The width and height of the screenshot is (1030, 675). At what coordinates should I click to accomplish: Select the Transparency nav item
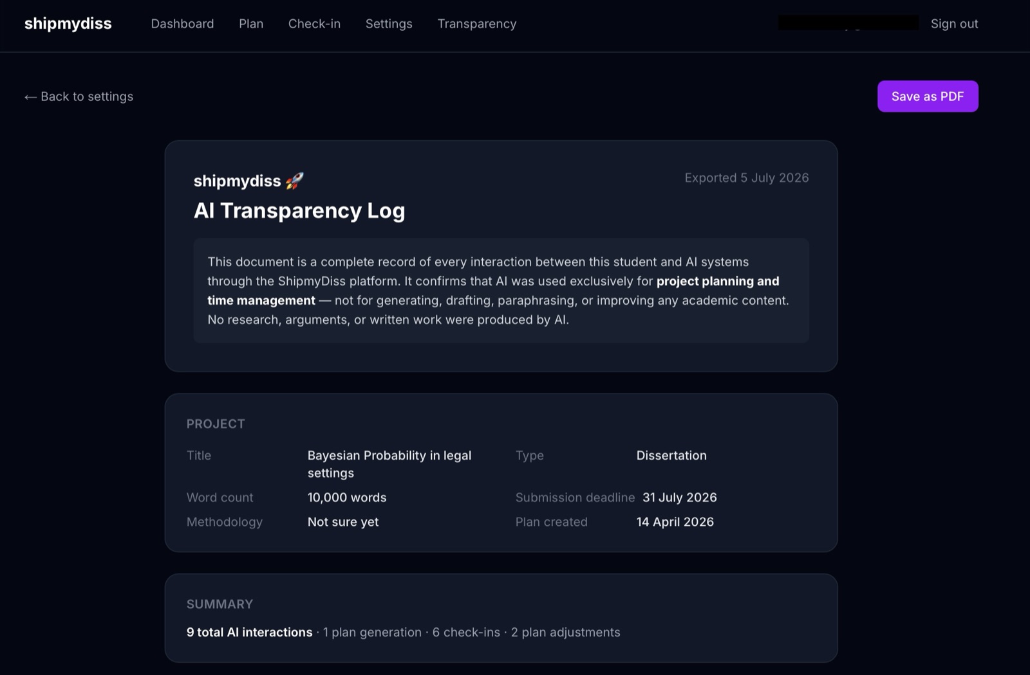pyautogui.click(x=477, y=24)
